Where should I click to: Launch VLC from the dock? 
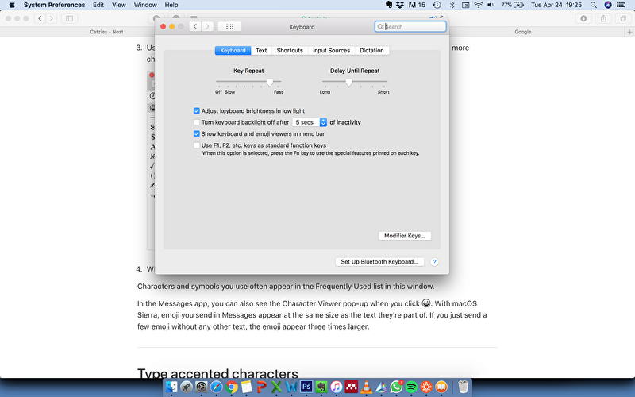click(367, 387)
